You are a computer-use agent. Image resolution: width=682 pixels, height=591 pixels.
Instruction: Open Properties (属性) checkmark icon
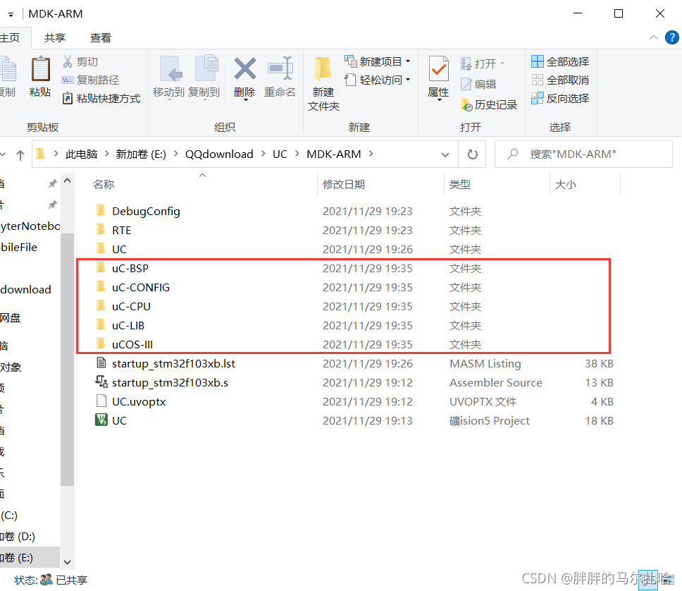pyautogui.click(x=438, y=69)
